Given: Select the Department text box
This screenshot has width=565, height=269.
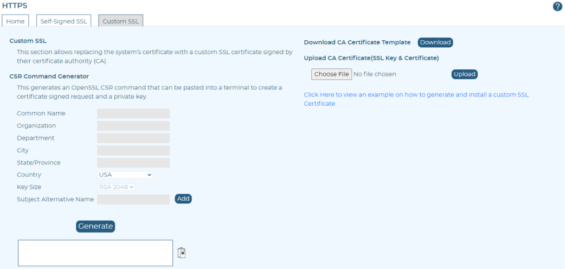Looking at the screenshot, I should pyautogui.click(x=133, y=138).
